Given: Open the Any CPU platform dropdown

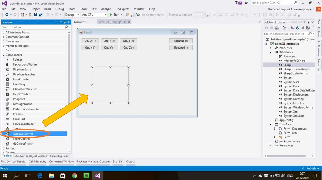Looking at the screenshot, I should [x=94, y=15].
